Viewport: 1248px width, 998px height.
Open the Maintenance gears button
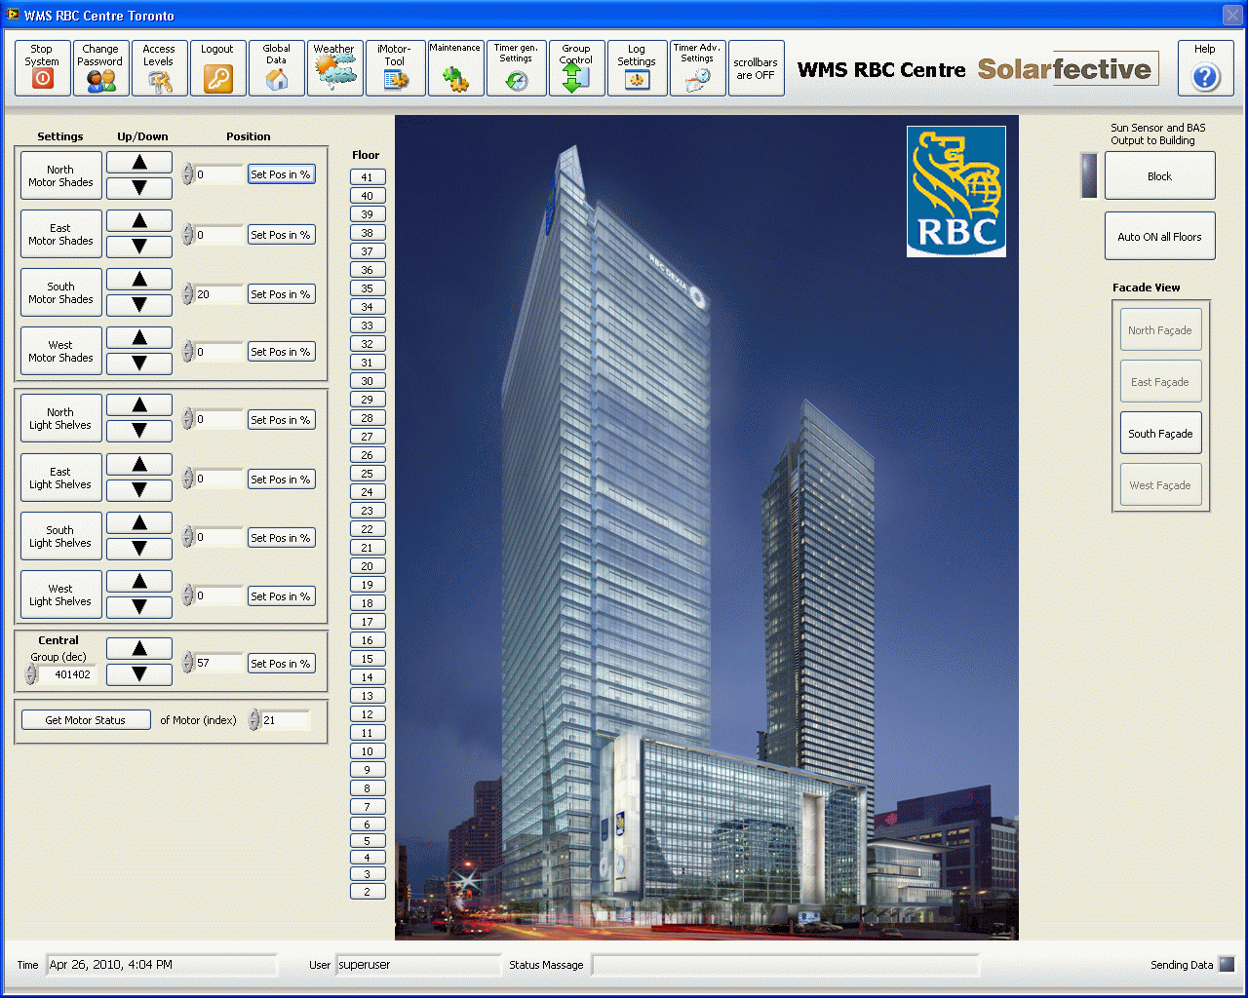455,67
